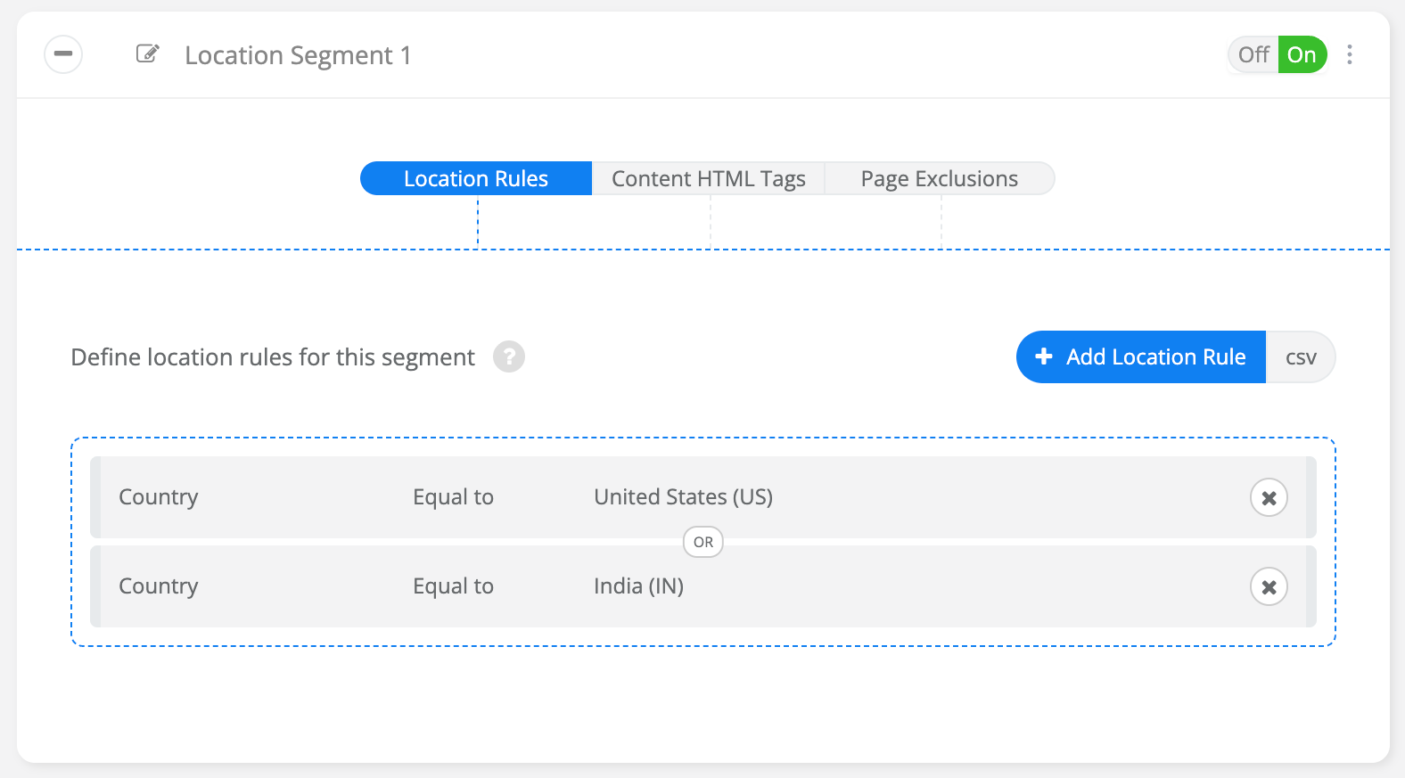Open the Page Exclusions tab
Screen dimensions: 1405x778
point(939,178)
